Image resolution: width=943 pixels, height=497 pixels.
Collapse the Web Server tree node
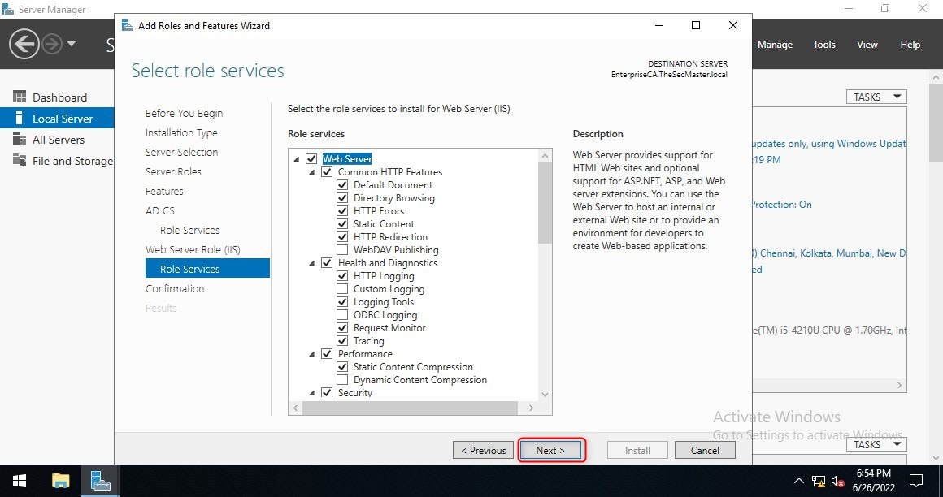(297, 159)
